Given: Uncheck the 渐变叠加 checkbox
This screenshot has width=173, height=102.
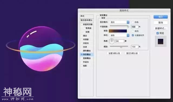Looking at the screenshot, I should coord(82,55).
